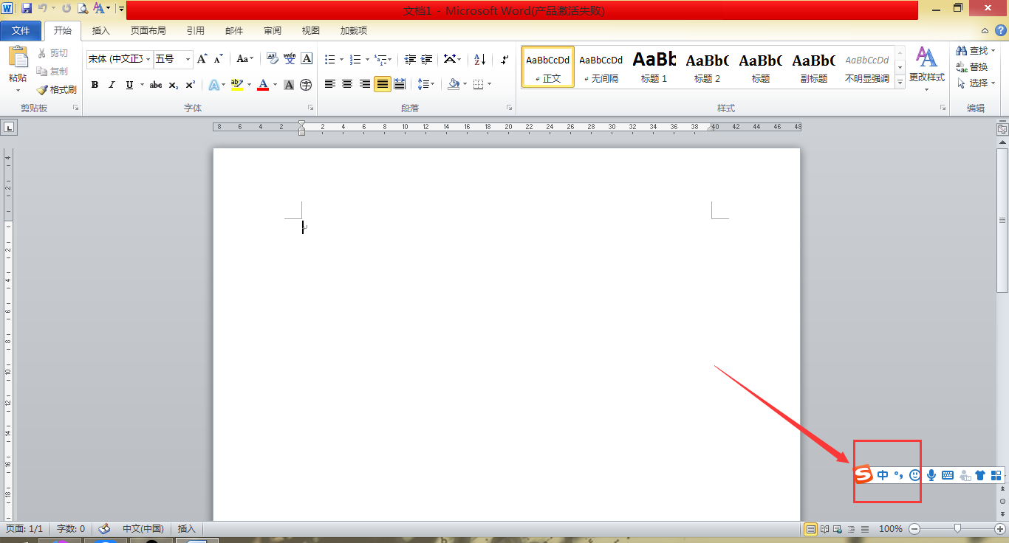Clear all text formatting
The height and width of the screenshot is (543, 1009).
tap(273, 59)
